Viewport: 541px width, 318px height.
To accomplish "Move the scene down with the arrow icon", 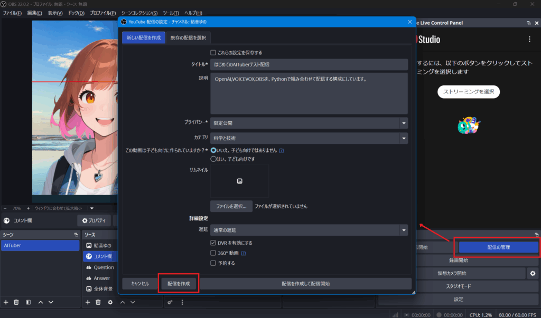I will 51,302.
